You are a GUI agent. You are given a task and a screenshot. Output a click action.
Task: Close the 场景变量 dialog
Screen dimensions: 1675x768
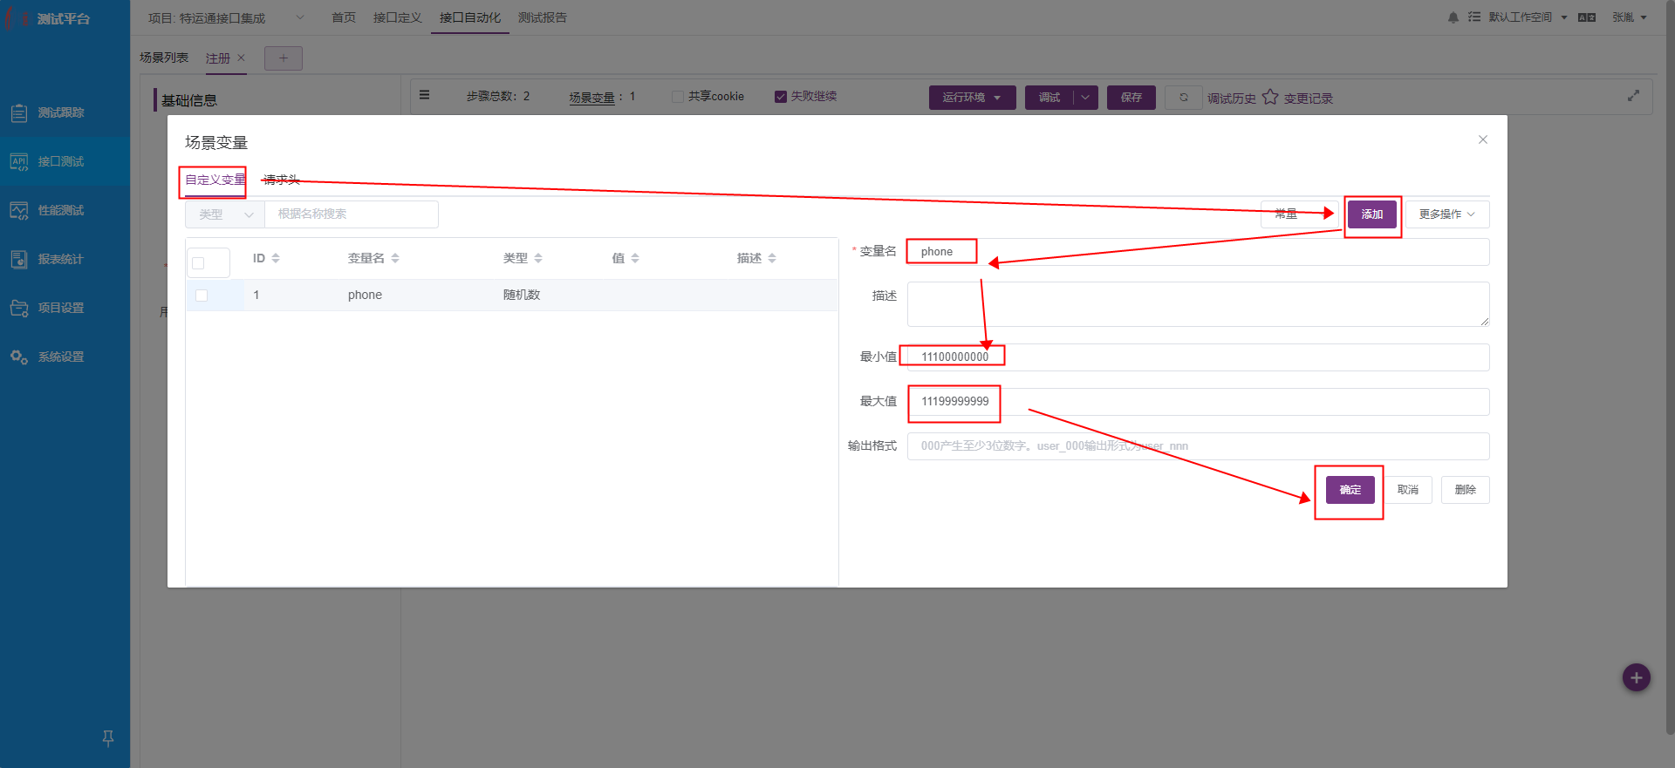pyautogui.click(x=1482, y=139)
